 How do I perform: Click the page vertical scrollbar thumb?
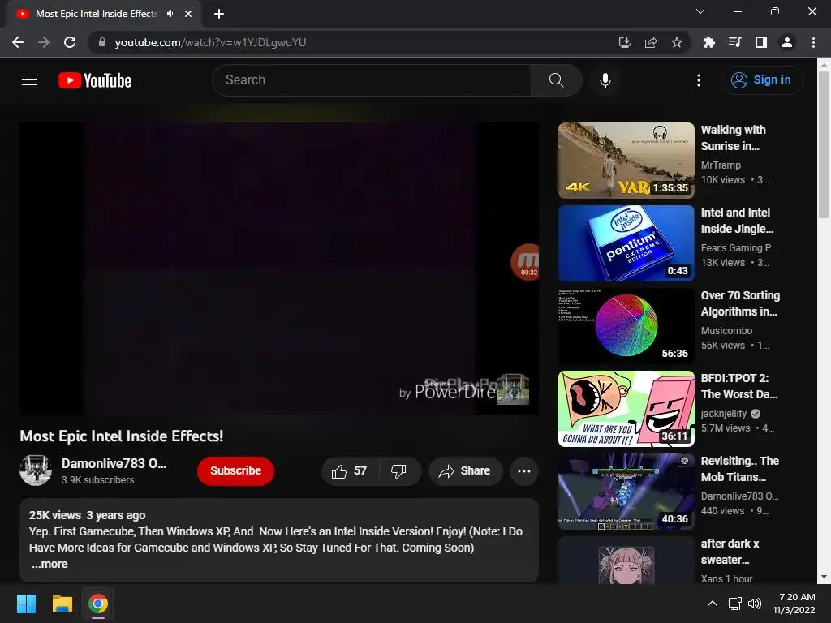point(824,143)
